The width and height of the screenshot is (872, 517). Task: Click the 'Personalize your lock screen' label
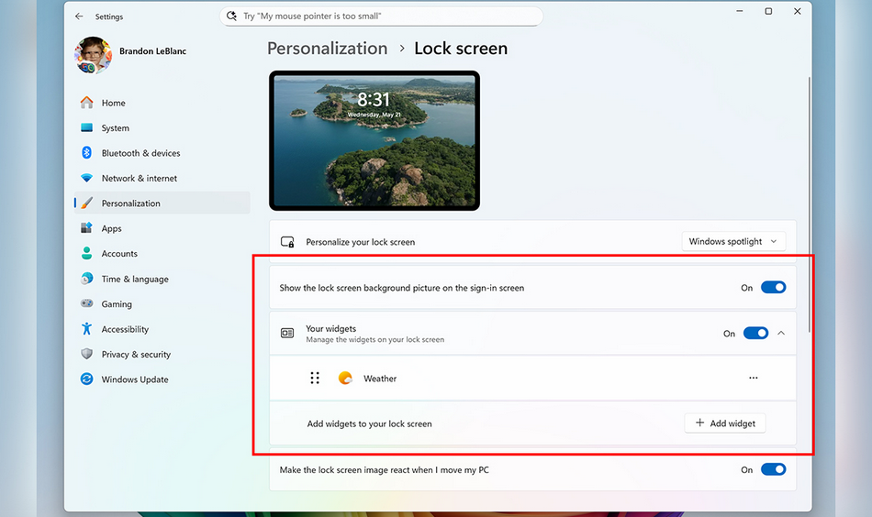pos(361,242)
